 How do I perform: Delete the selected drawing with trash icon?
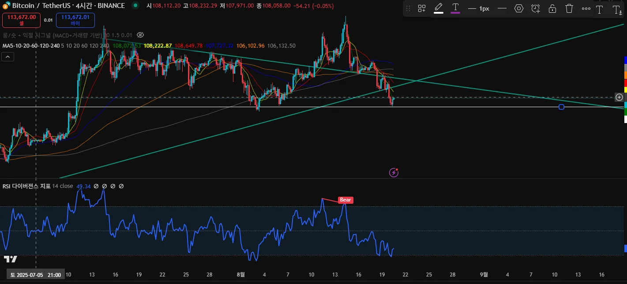tap(569, 8)
